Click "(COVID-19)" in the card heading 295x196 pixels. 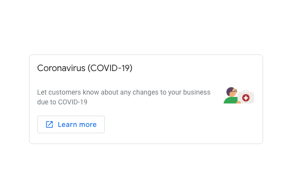[x=110, y=68]
